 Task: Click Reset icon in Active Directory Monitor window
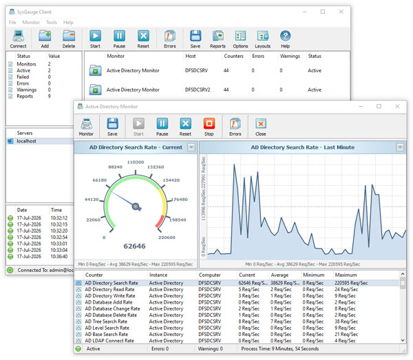point(185,124)
